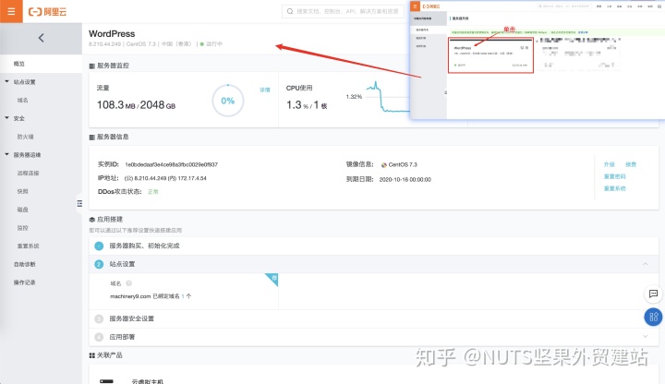Viewport: 665px width, 384px height.
Task: Click the bound domain count link
Action: pos(183,296)
